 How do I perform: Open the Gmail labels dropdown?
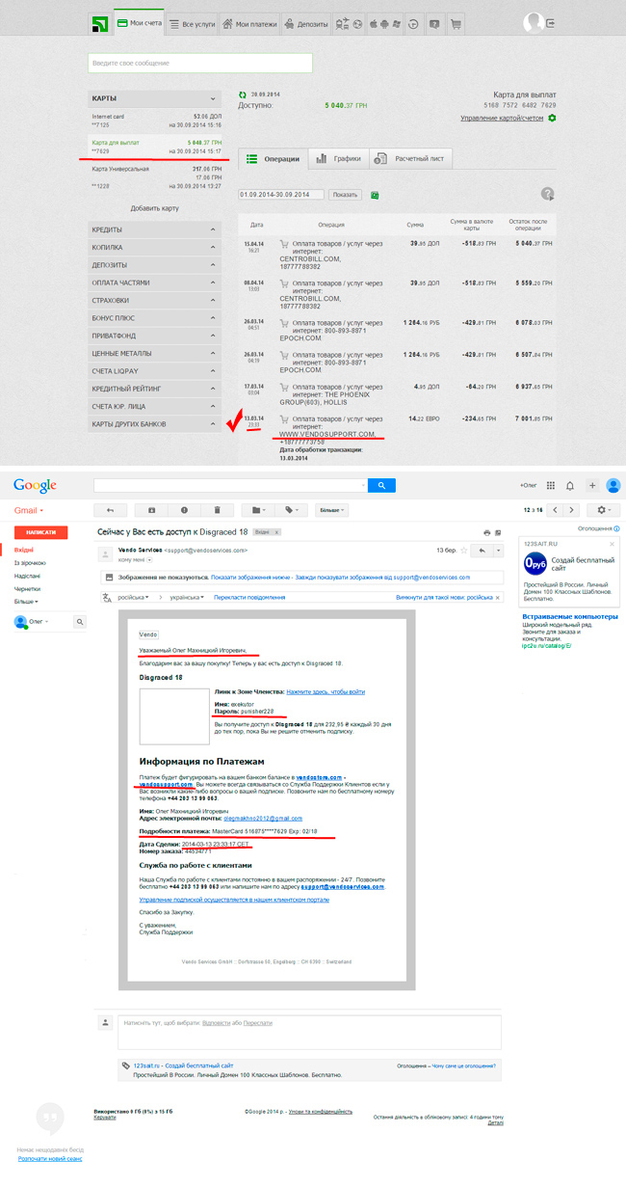click(290, 509)
